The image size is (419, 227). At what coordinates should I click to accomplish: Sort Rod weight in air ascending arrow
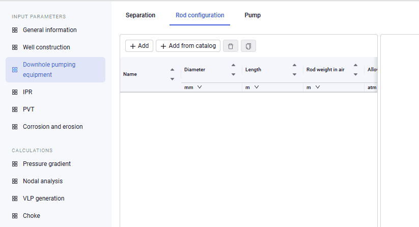pyautogui.click(x=355, y=65)
